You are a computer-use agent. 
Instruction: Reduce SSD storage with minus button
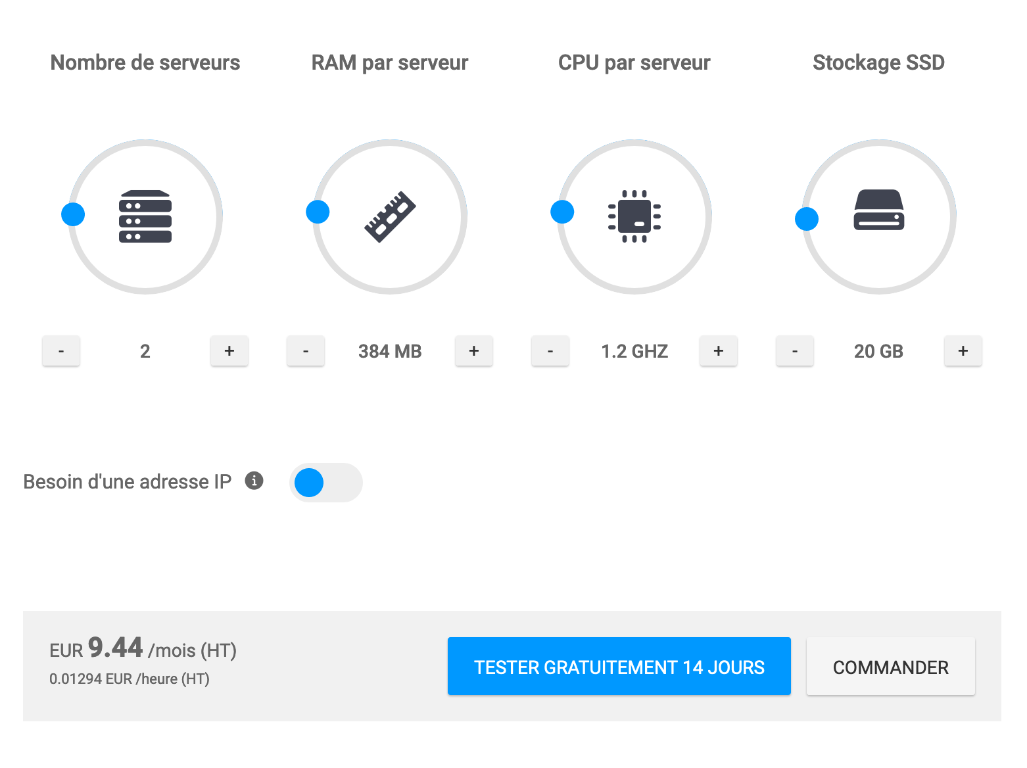pos(795,351)
